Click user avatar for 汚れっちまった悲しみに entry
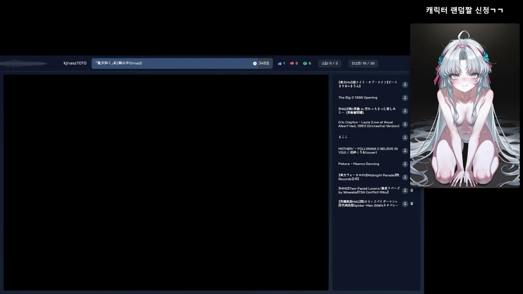The width and height of the screenshot is (523, 294). [405, 111]
